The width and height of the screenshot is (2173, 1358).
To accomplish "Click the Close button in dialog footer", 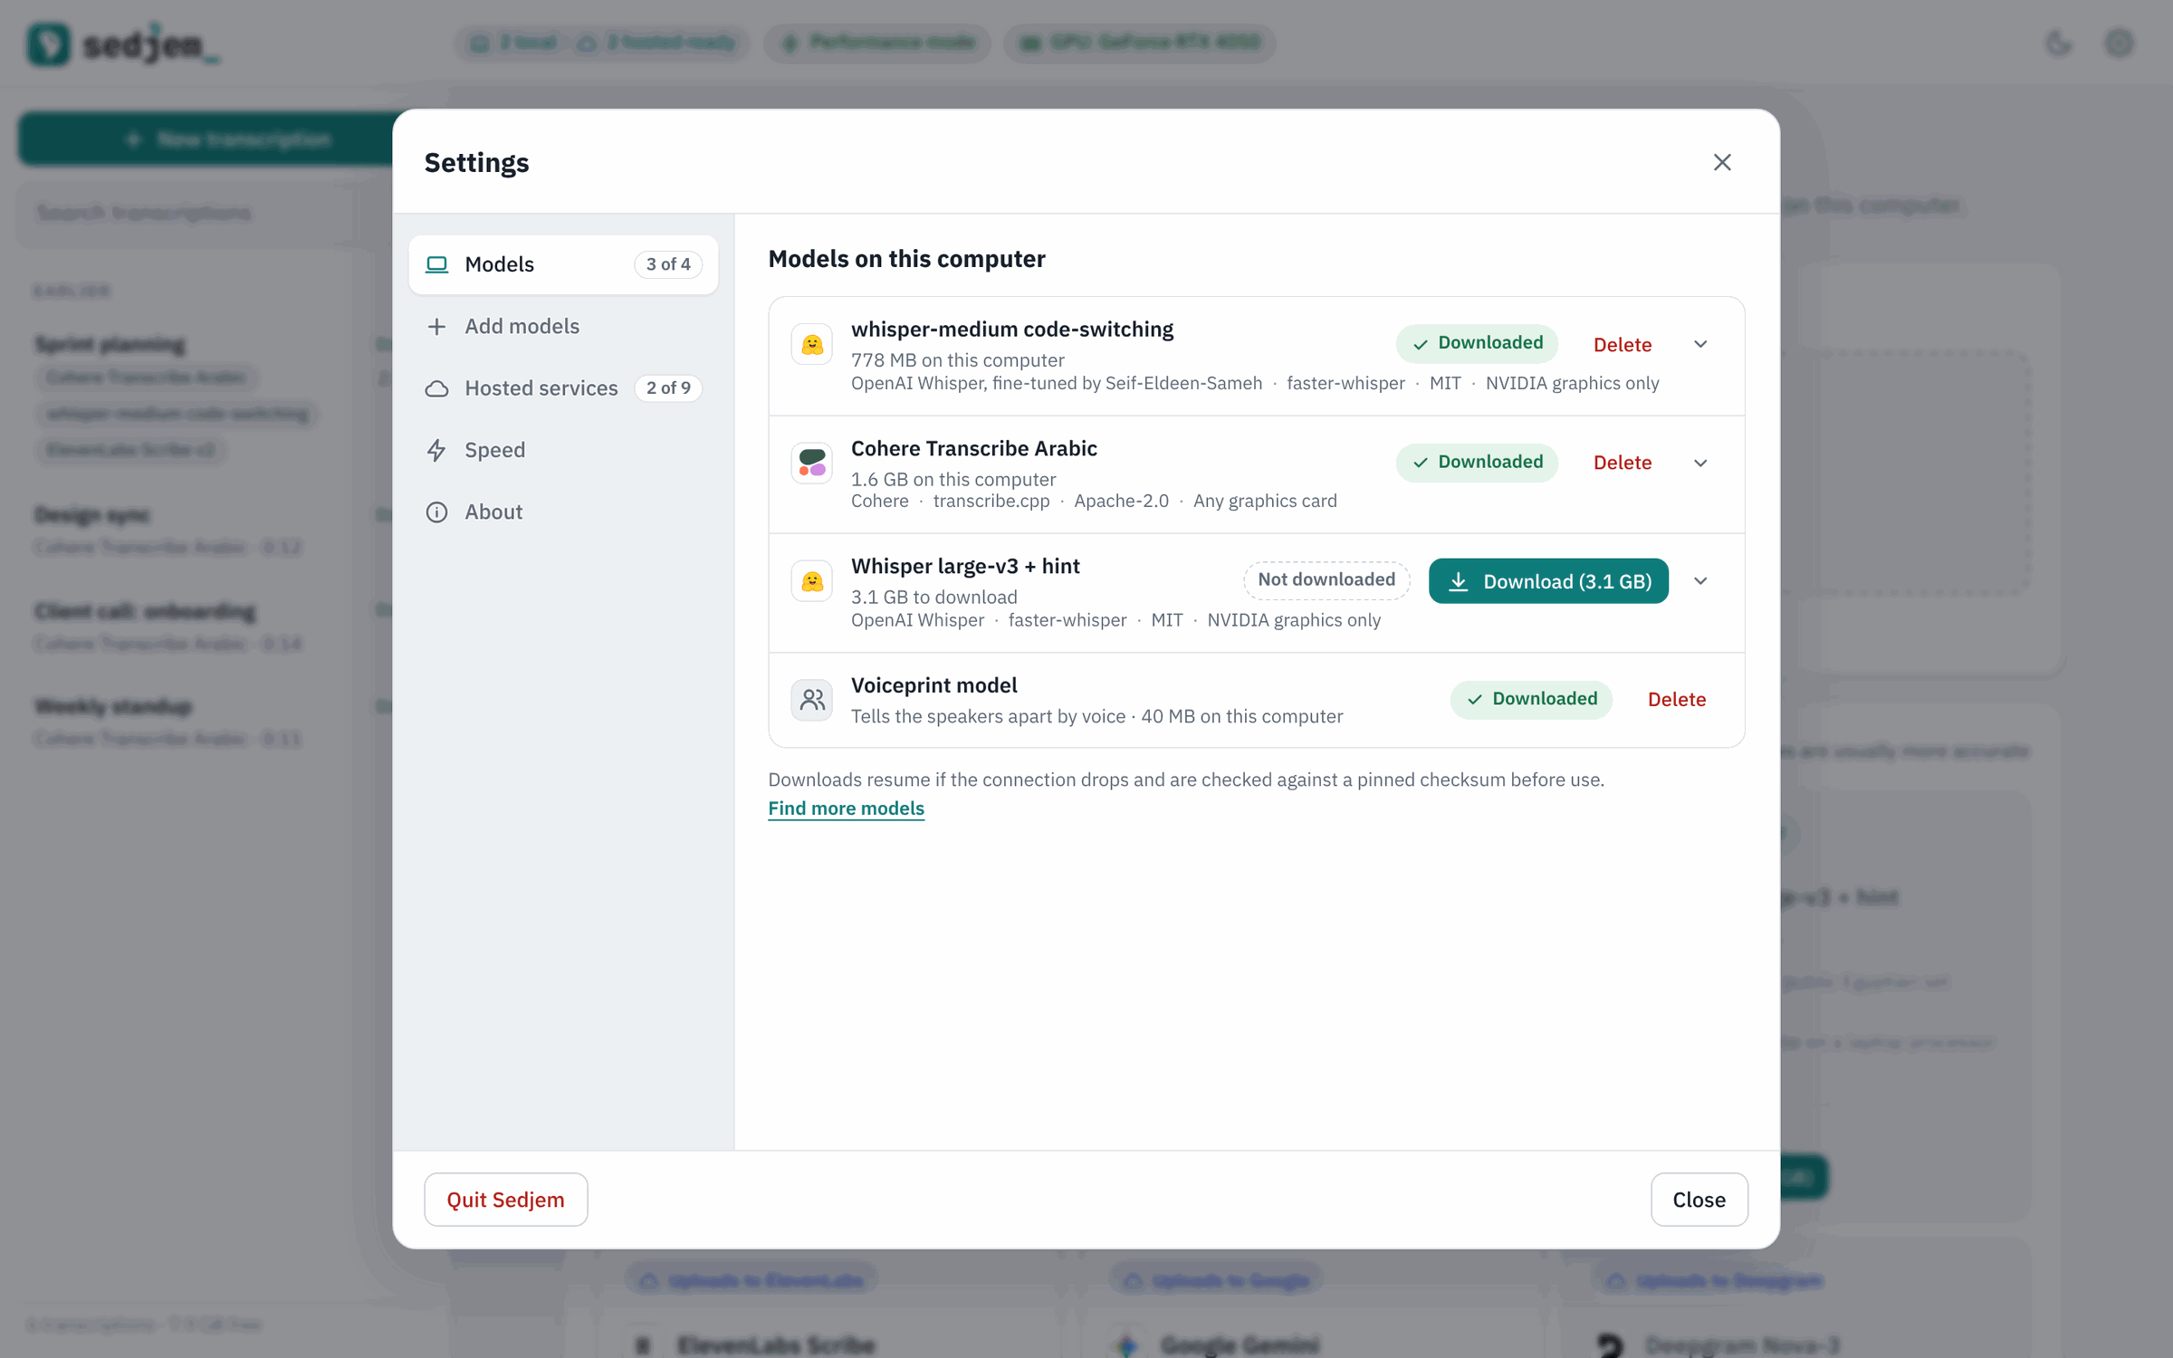I will click(x=1699, y=1200).
